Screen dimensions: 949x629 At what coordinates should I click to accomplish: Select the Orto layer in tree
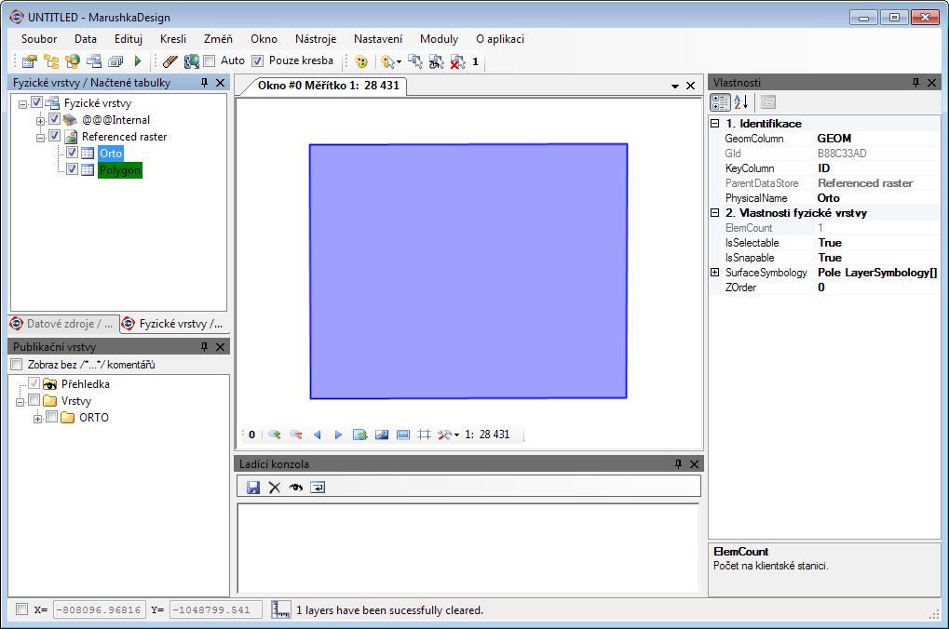(x=111, y=153)
